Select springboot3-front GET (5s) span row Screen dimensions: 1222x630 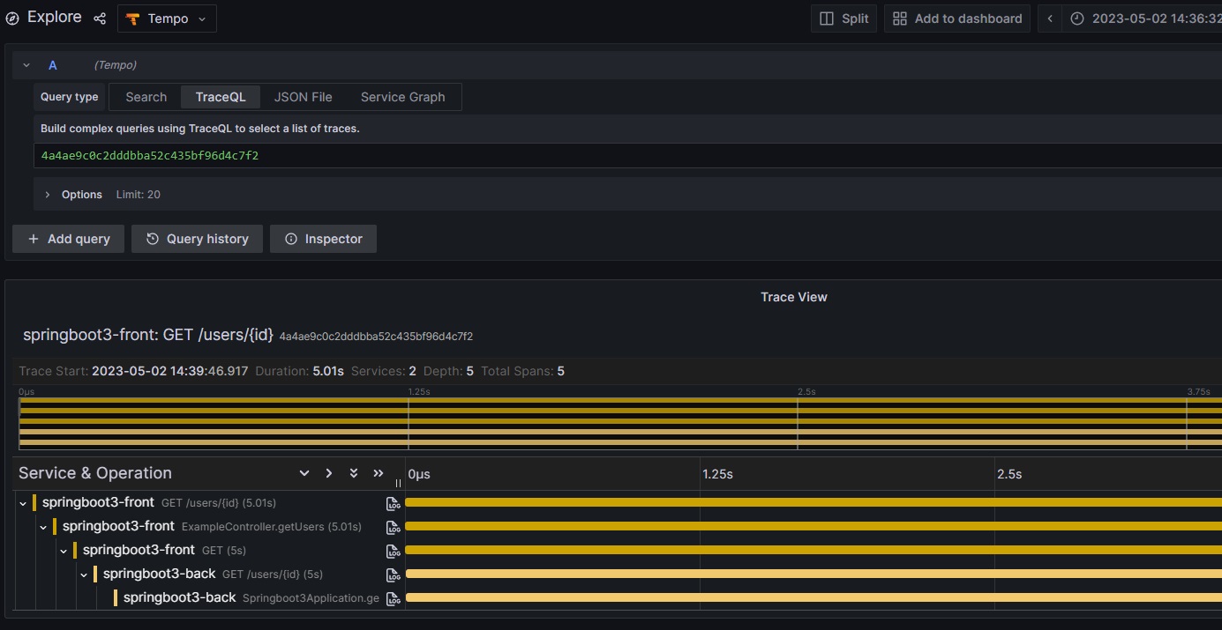point(164,551)
